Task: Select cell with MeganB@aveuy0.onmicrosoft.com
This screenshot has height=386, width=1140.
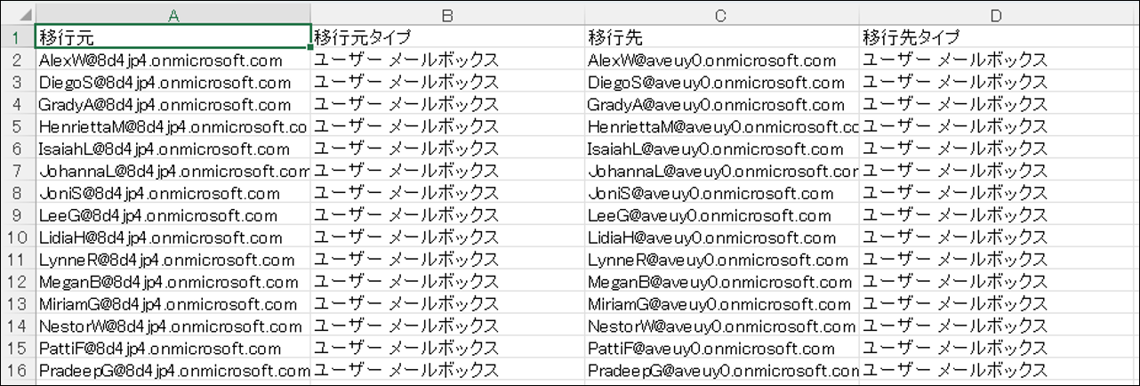Action: 719,283
